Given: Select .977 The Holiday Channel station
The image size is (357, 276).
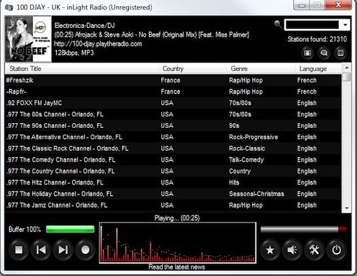Looking at the screenshot, I should point(173,194).
